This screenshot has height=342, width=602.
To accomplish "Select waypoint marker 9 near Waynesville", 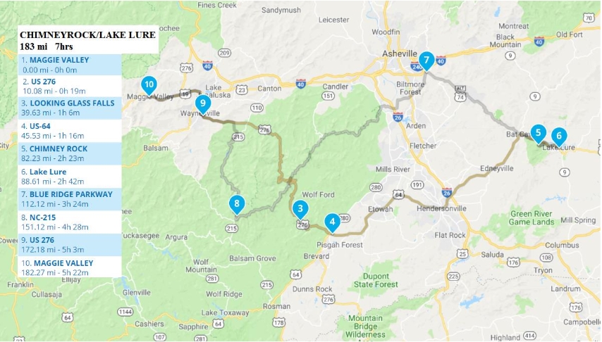I will click(203, 104).
